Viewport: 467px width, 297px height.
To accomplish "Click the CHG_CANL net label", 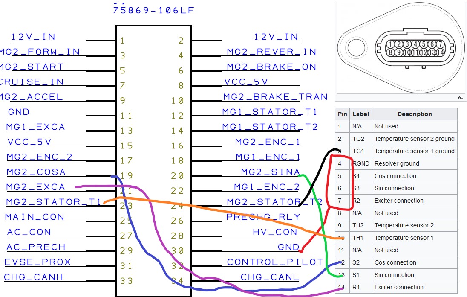I will point(270,277).
